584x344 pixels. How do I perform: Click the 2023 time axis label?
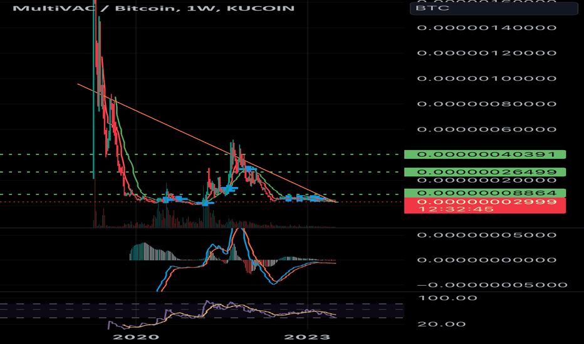307,337
